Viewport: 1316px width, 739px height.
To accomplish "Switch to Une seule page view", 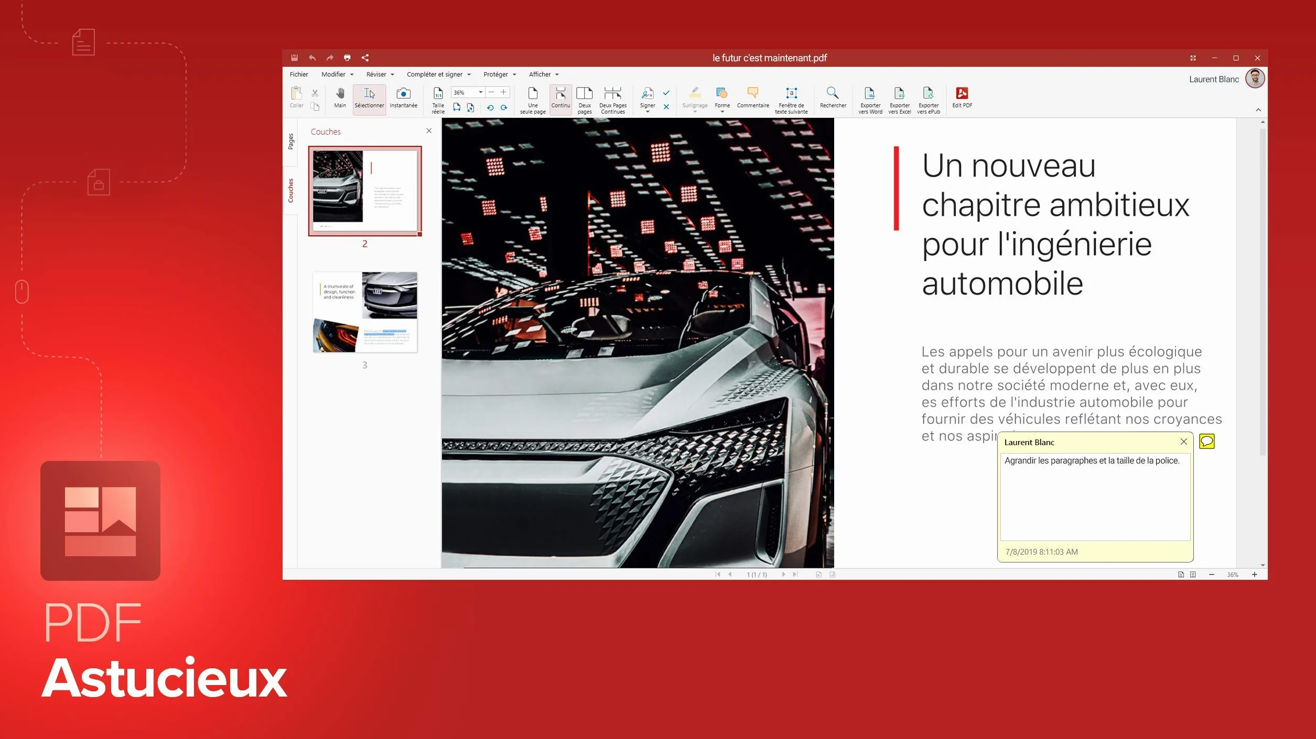I will pos(533,100).
